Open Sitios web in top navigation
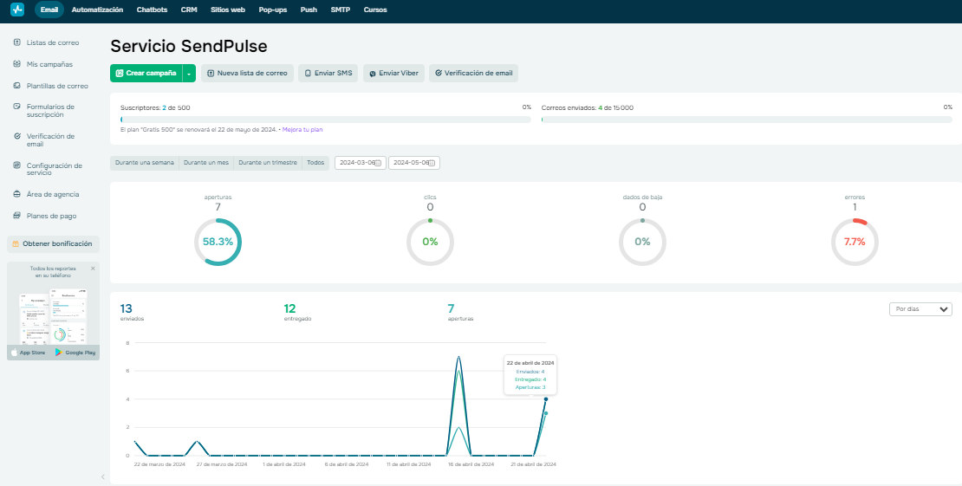This screenshot has width=962, height=486. [x=228, y=10]
